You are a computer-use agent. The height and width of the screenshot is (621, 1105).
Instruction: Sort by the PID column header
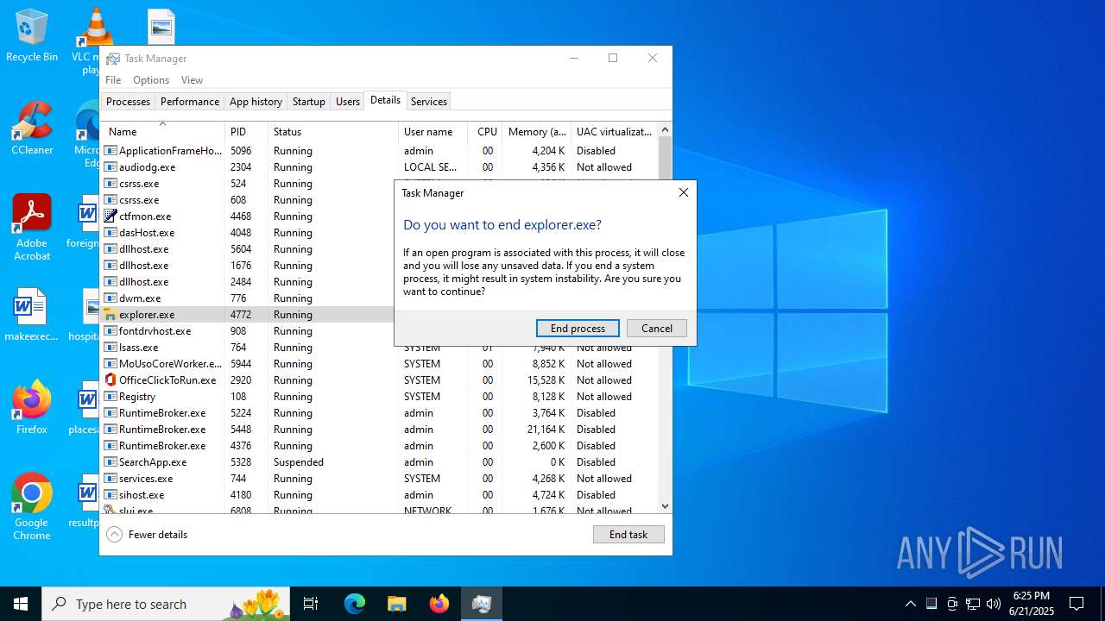pos(246,132)
